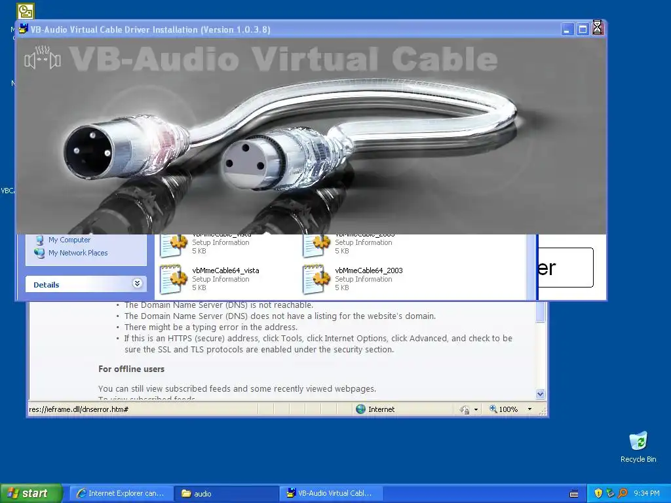Click the My Computer icon in Other Places
Image resolution: width=671 pixels, height=503 pixels.
[39, 240]
